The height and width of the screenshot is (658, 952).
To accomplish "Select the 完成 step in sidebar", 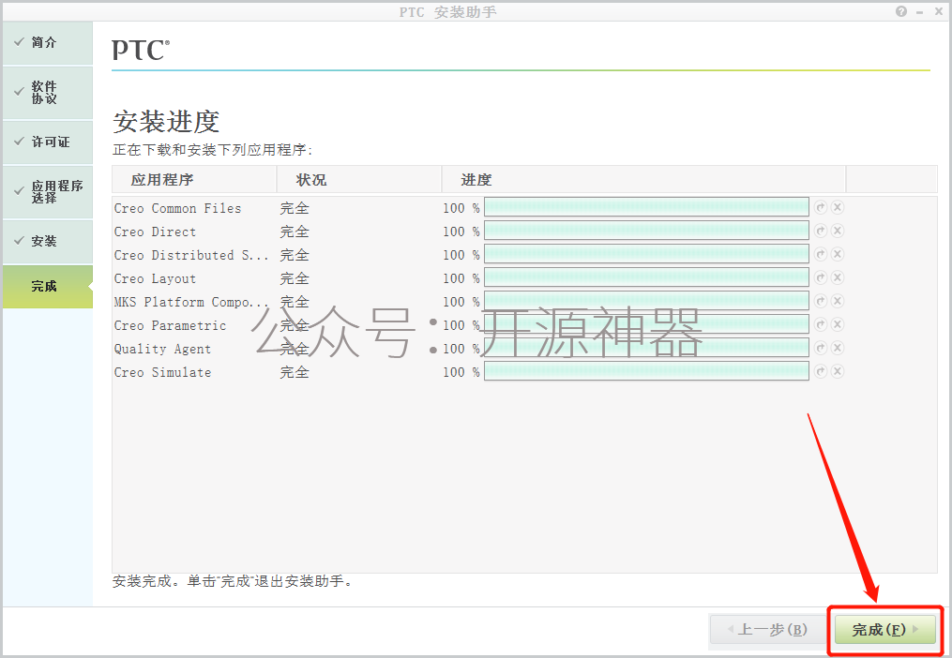I will click(47, 287).
